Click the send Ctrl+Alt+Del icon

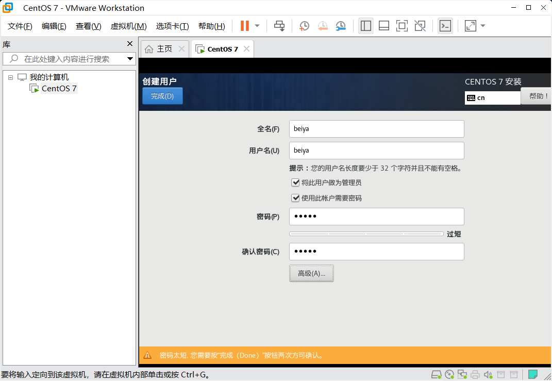pyautogui.click(x=279, y=26)
